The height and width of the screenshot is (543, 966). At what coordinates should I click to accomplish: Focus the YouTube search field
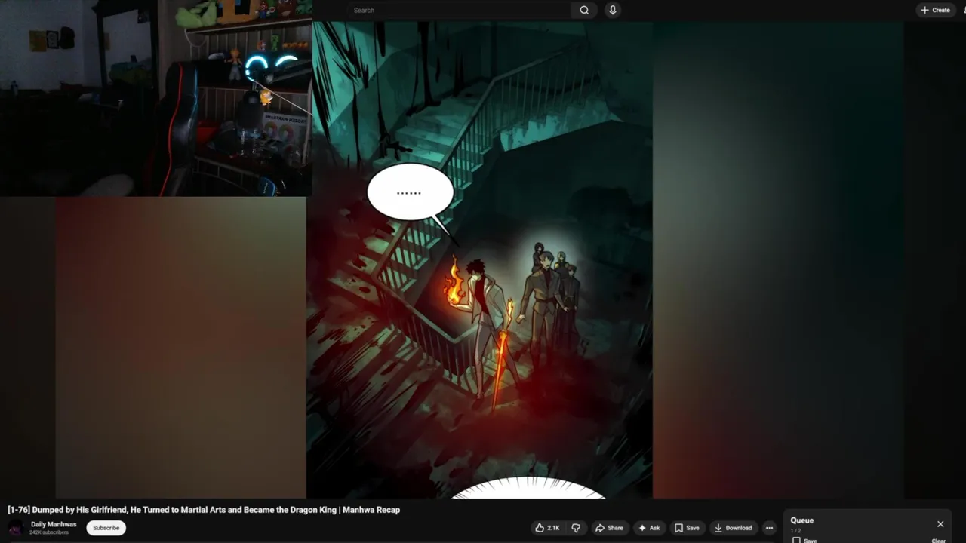point(459,10)
